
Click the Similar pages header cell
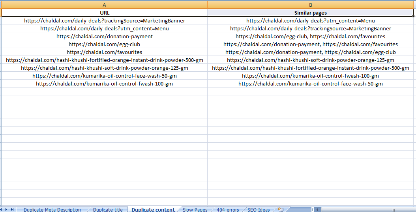pos(310,13)
